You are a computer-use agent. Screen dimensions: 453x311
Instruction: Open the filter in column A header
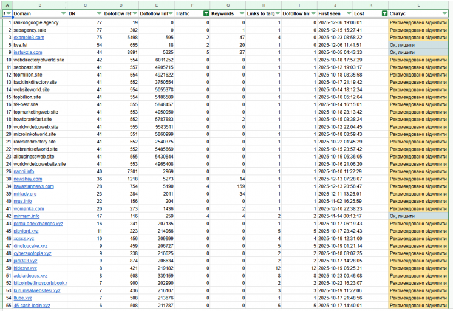9,13
